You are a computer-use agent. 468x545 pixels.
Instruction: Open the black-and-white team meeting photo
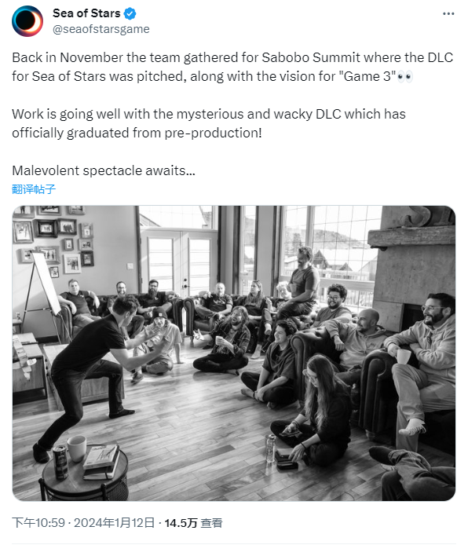pos(234,353)
